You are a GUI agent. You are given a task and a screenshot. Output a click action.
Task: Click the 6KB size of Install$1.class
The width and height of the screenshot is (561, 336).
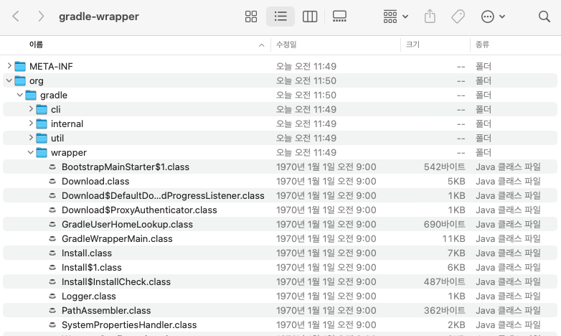456,267
